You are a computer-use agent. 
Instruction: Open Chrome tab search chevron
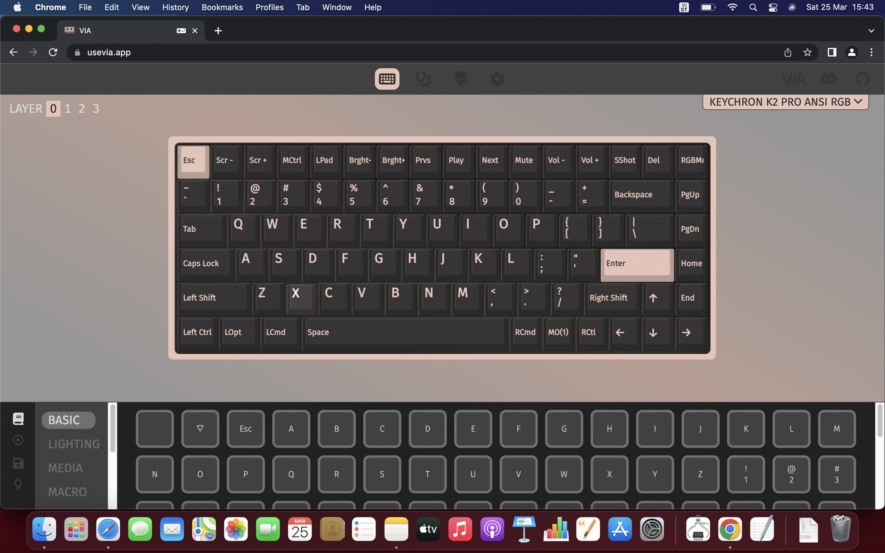point(871,31)
